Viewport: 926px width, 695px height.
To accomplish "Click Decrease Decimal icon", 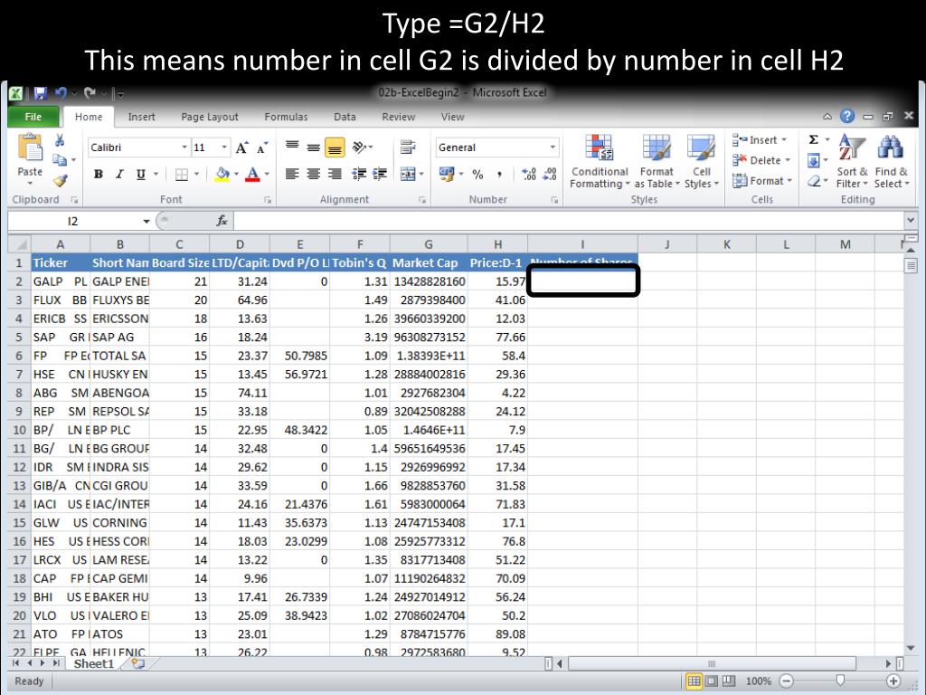I will pyautogui.click(x=550, y=175).
